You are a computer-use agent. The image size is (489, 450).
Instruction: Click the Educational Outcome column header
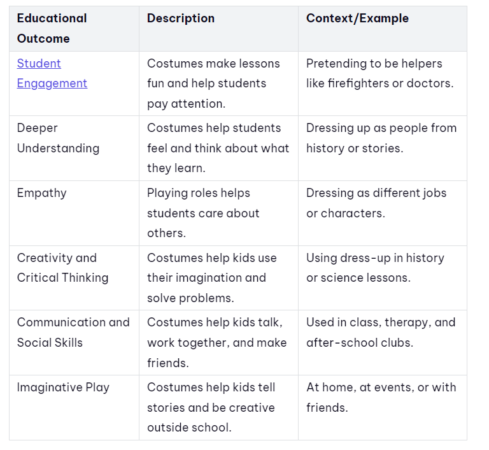(74, 29)
